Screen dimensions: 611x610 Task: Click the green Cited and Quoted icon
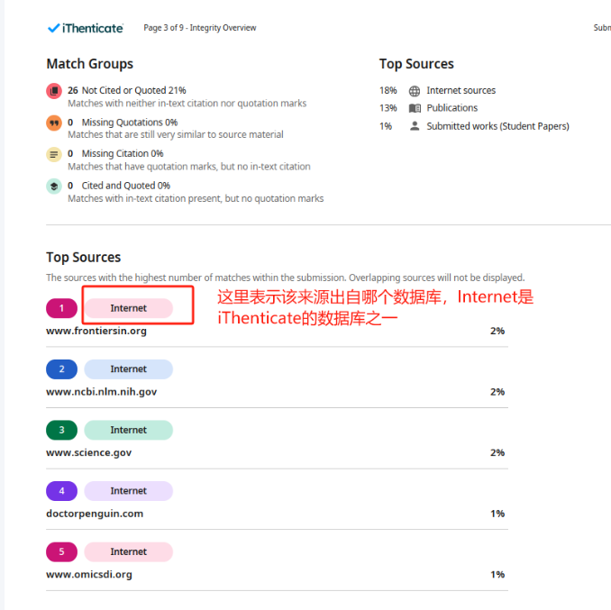(54, 187)
